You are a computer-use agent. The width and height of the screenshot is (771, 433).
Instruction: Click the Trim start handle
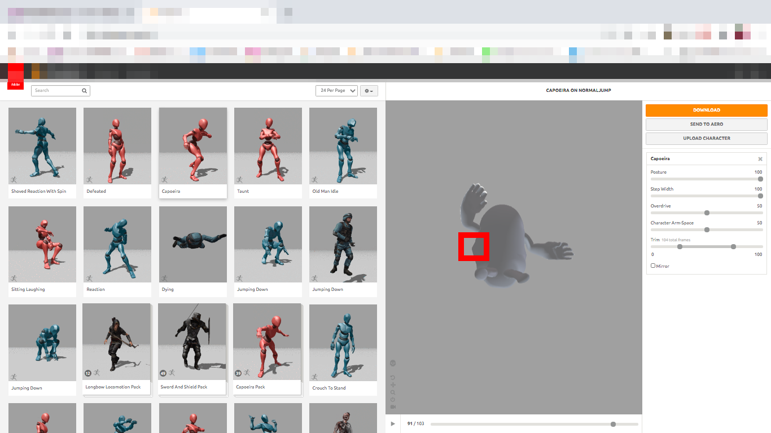pyautogui.click(x=680, y=246)
